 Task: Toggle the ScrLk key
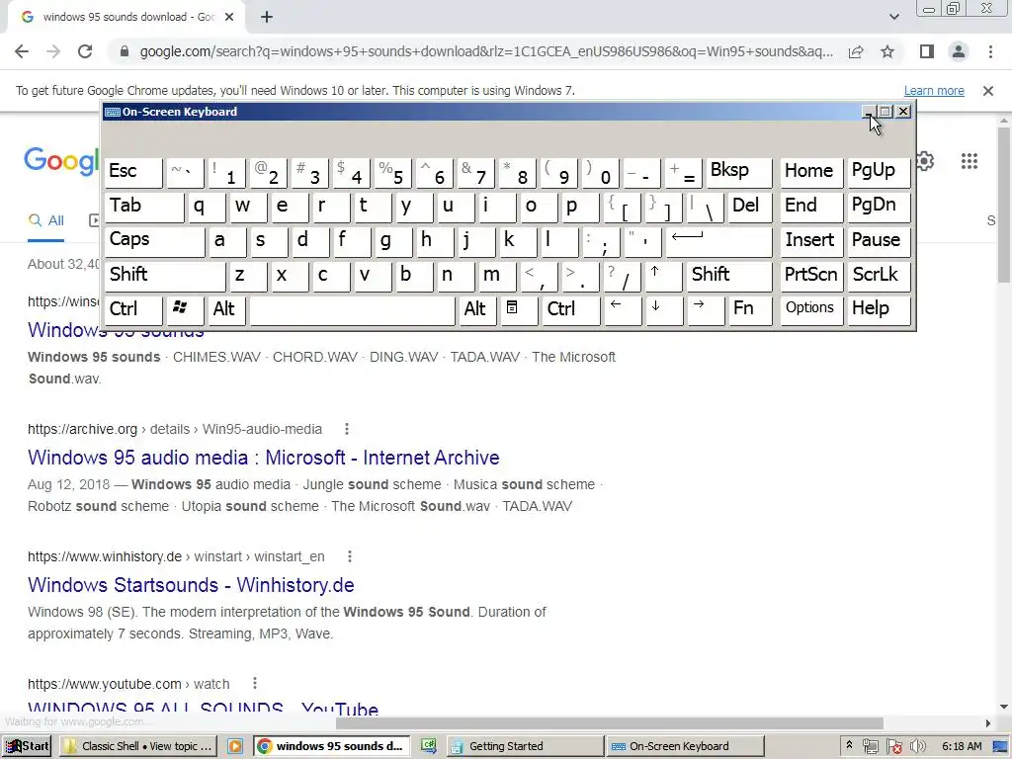[x=879, y=275]
